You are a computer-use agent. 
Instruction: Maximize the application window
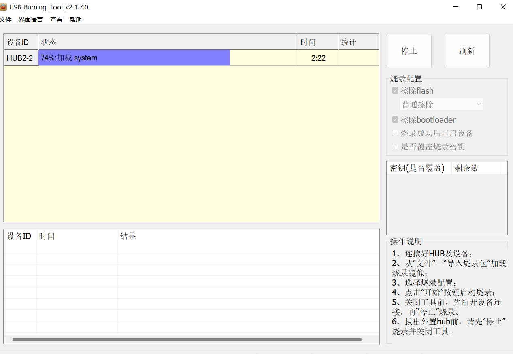479,7
